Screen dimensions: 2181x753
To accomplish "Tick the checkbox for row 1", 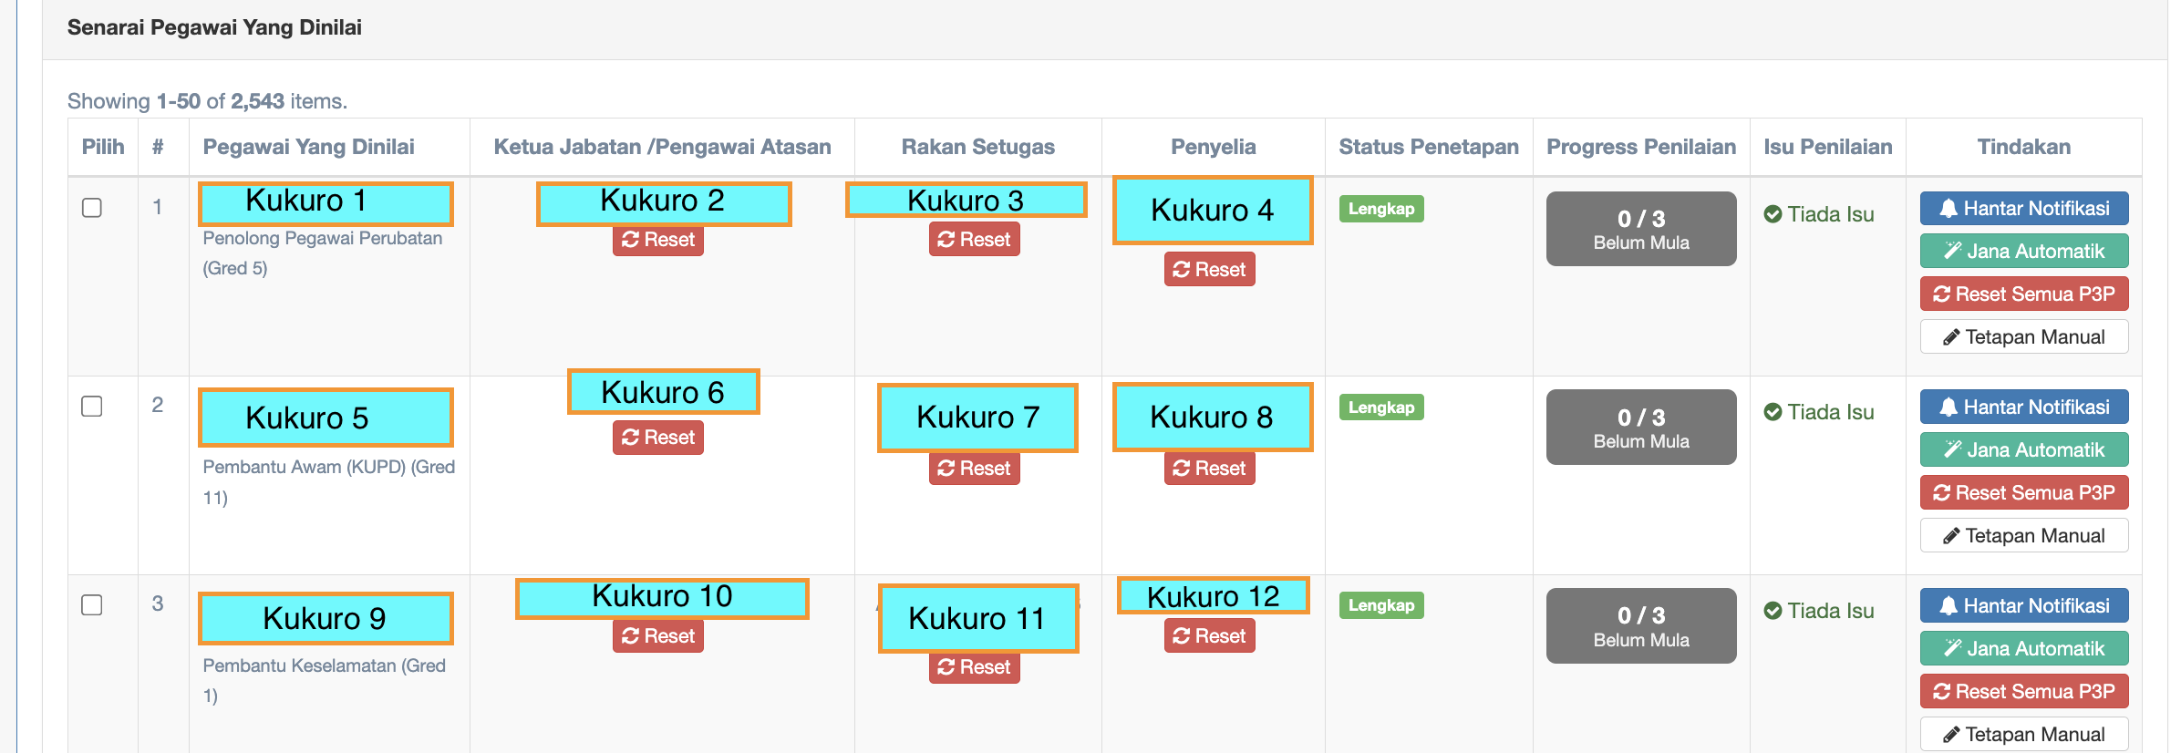I will pyautogui.click(x=92, y=208).
